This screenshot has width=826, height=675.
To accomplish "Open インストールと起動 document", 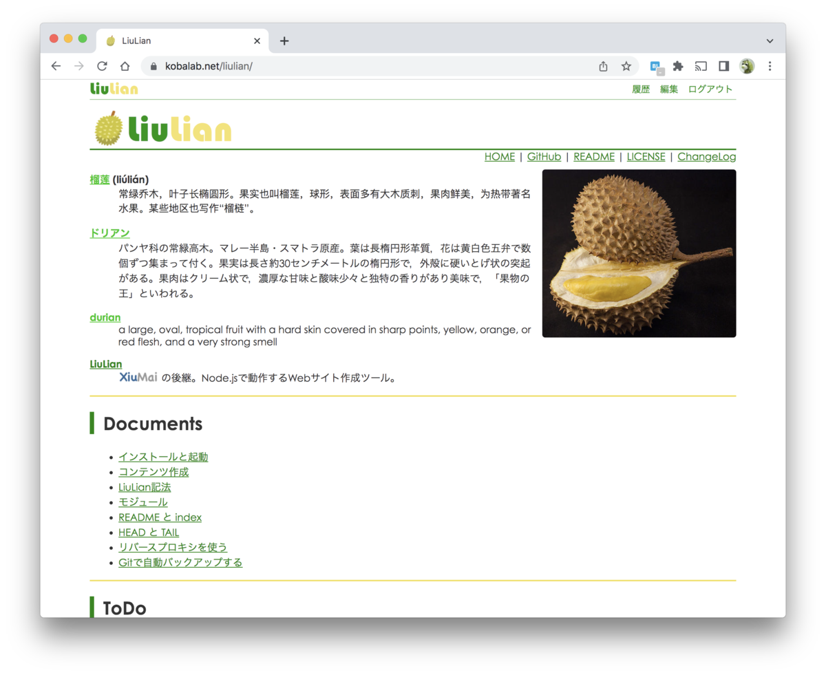I will (163, 457).
